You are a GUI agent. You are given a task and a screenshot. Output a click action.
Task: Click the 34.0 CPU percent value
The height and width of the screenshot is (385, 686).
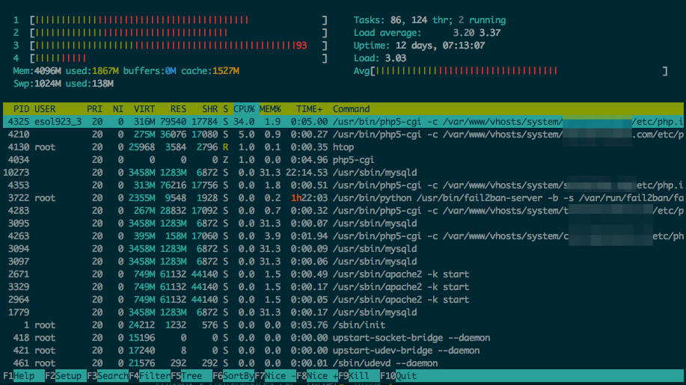click(x=244, y=122)
